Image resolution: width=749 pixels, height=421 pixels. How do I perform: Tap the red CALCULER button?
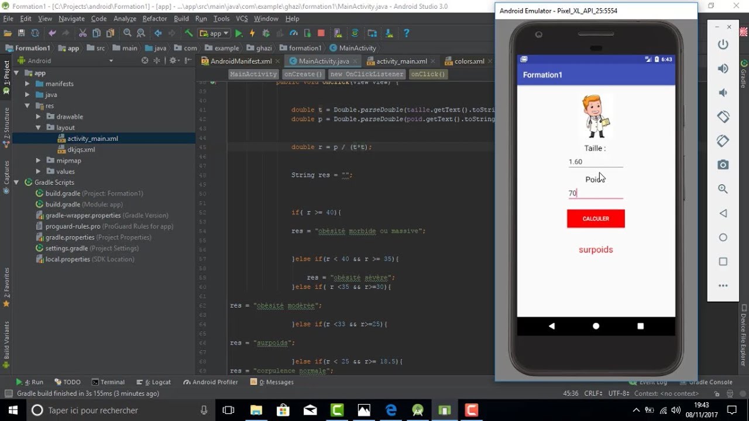pyautogui.click(x=596, y=219)
